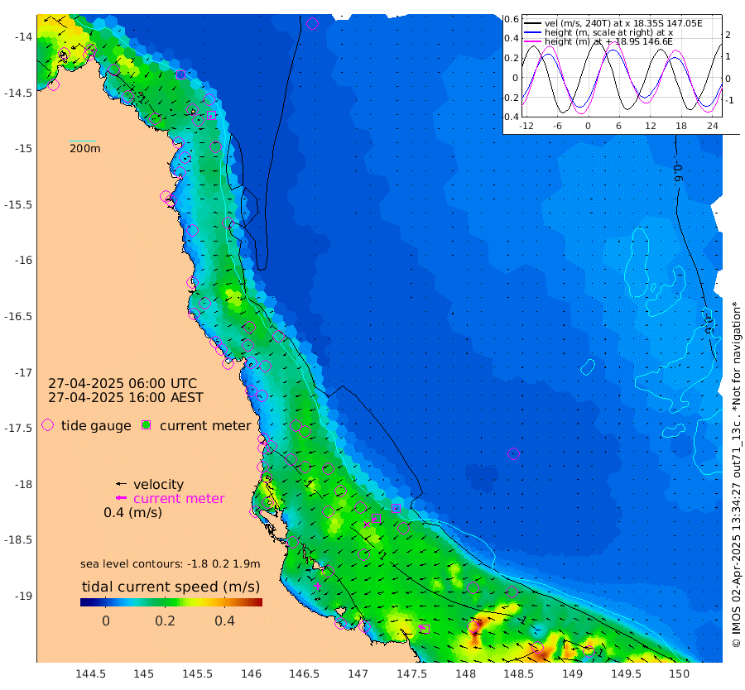Click the latitude axis label '-17.5'
745x690 pixels.
pos(18,429)
